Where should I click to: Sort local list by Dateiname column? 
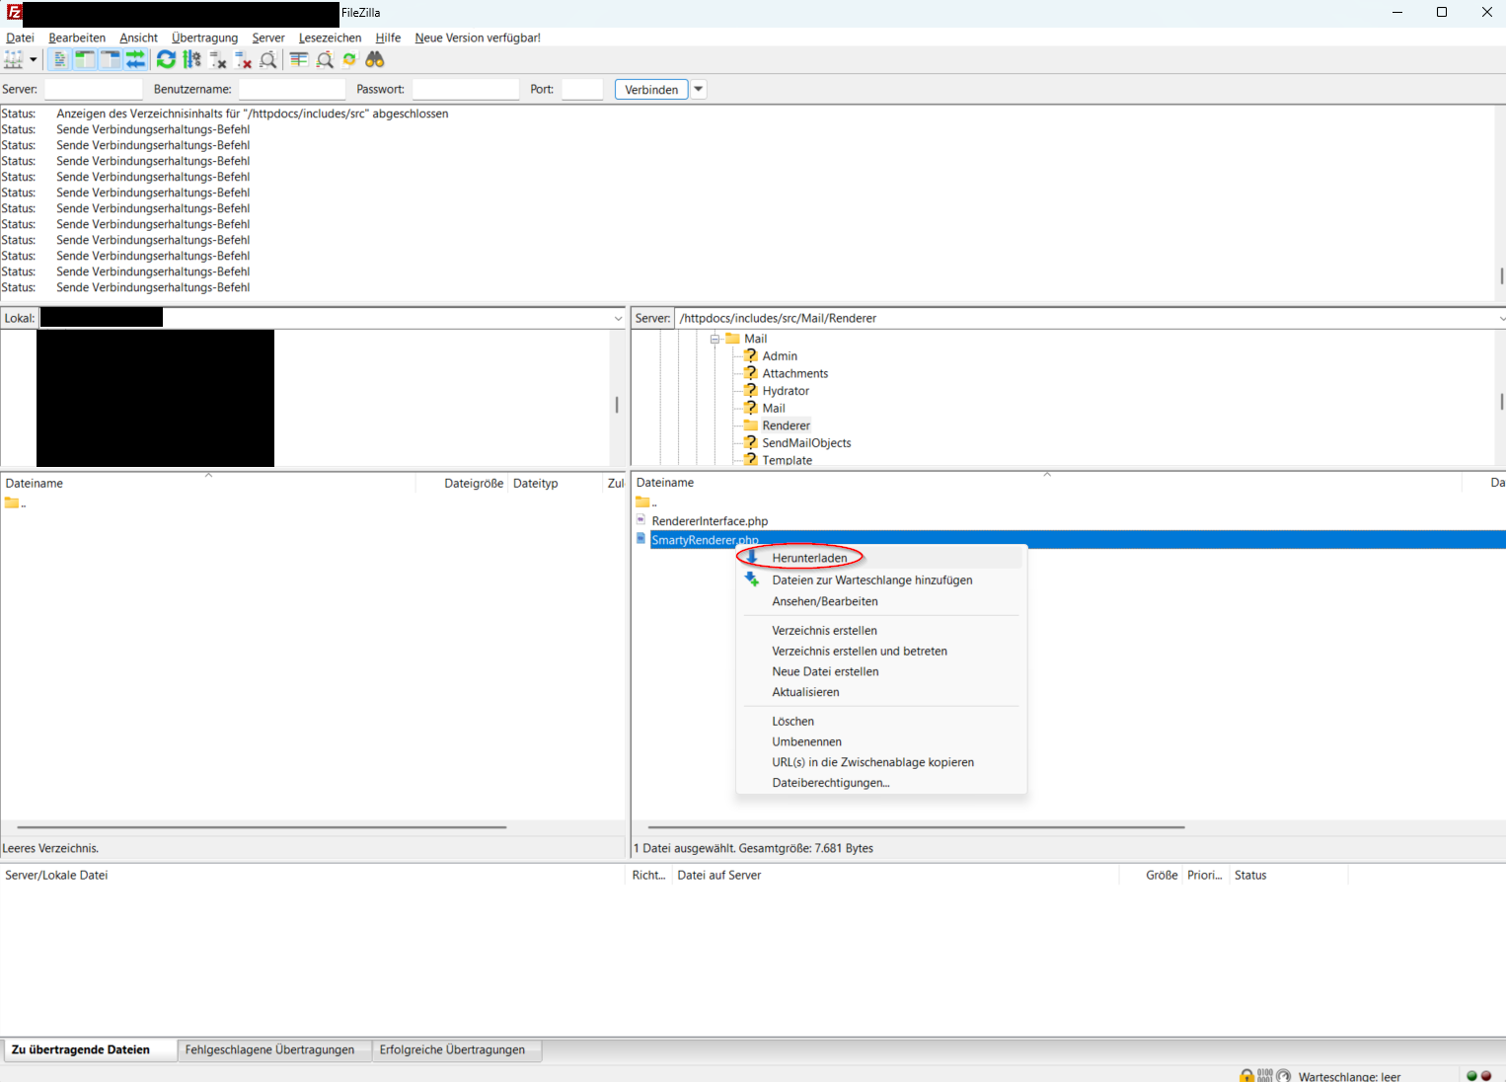pyautogui.click(x=208, y=483)
